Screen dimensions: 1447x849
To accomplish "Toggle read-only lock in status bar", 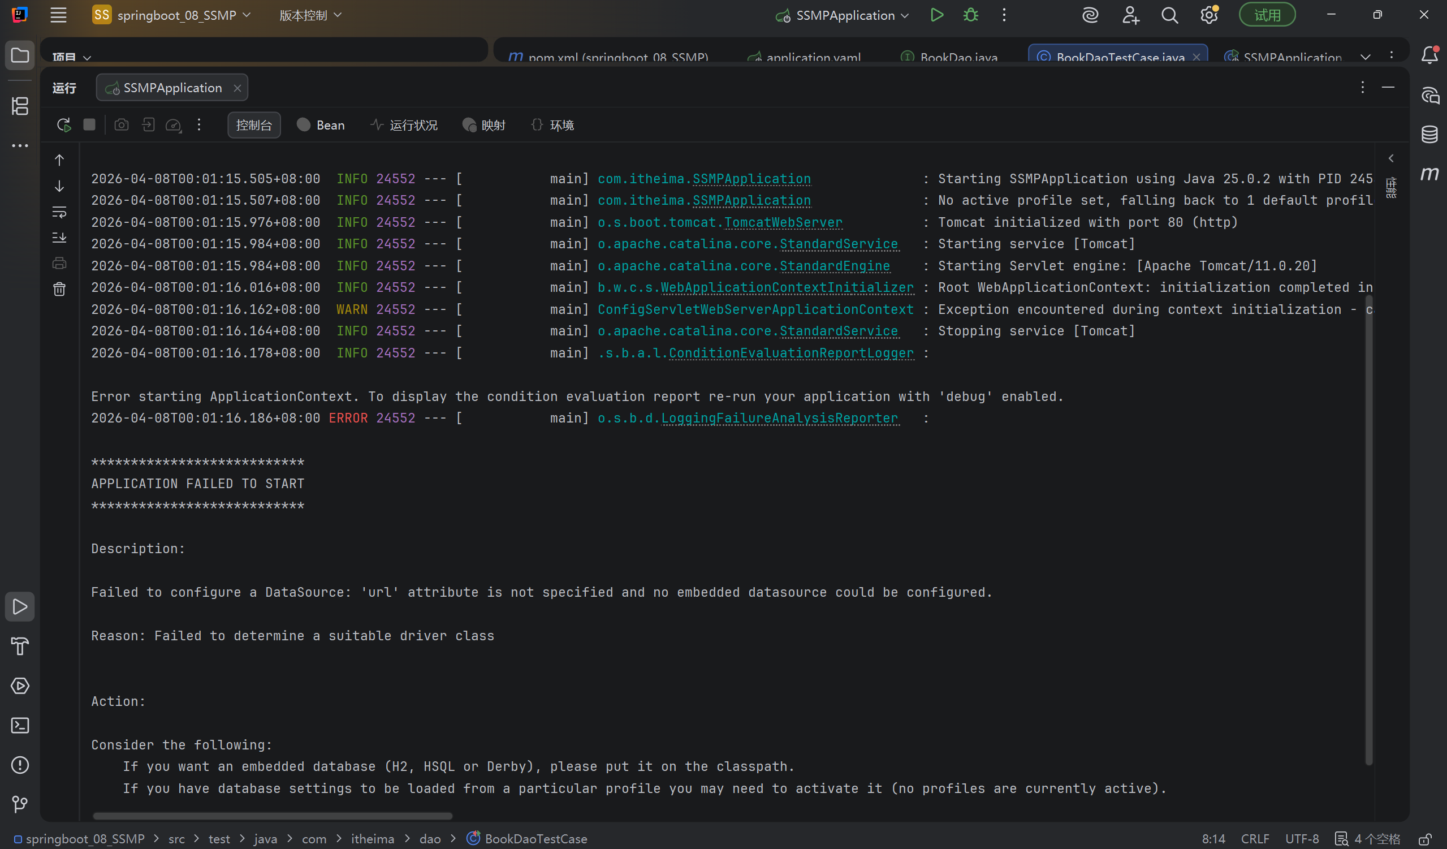I will [1424, 839].
